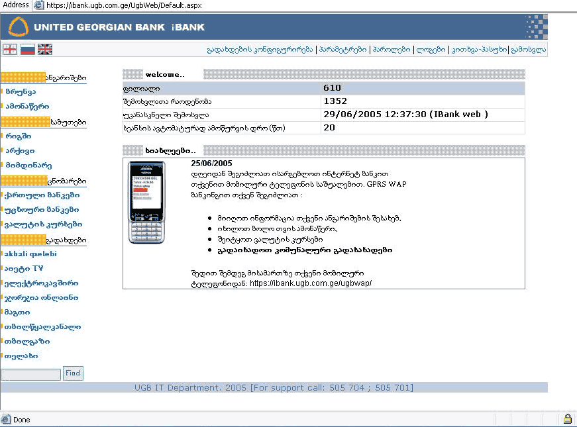Viewport: 577px width, 427px height.
Task: Click the Done status bar text
Action: [22, 420]
